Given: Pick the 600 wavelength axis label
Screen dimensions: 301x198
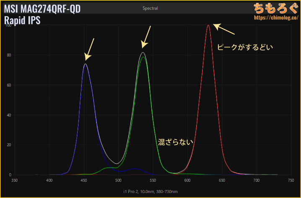Looking at the screenshot, I should click(187, 180).
